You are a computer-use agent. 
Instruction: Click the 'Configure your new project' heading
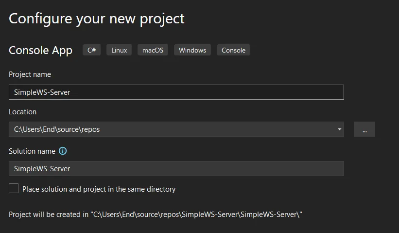97,18
